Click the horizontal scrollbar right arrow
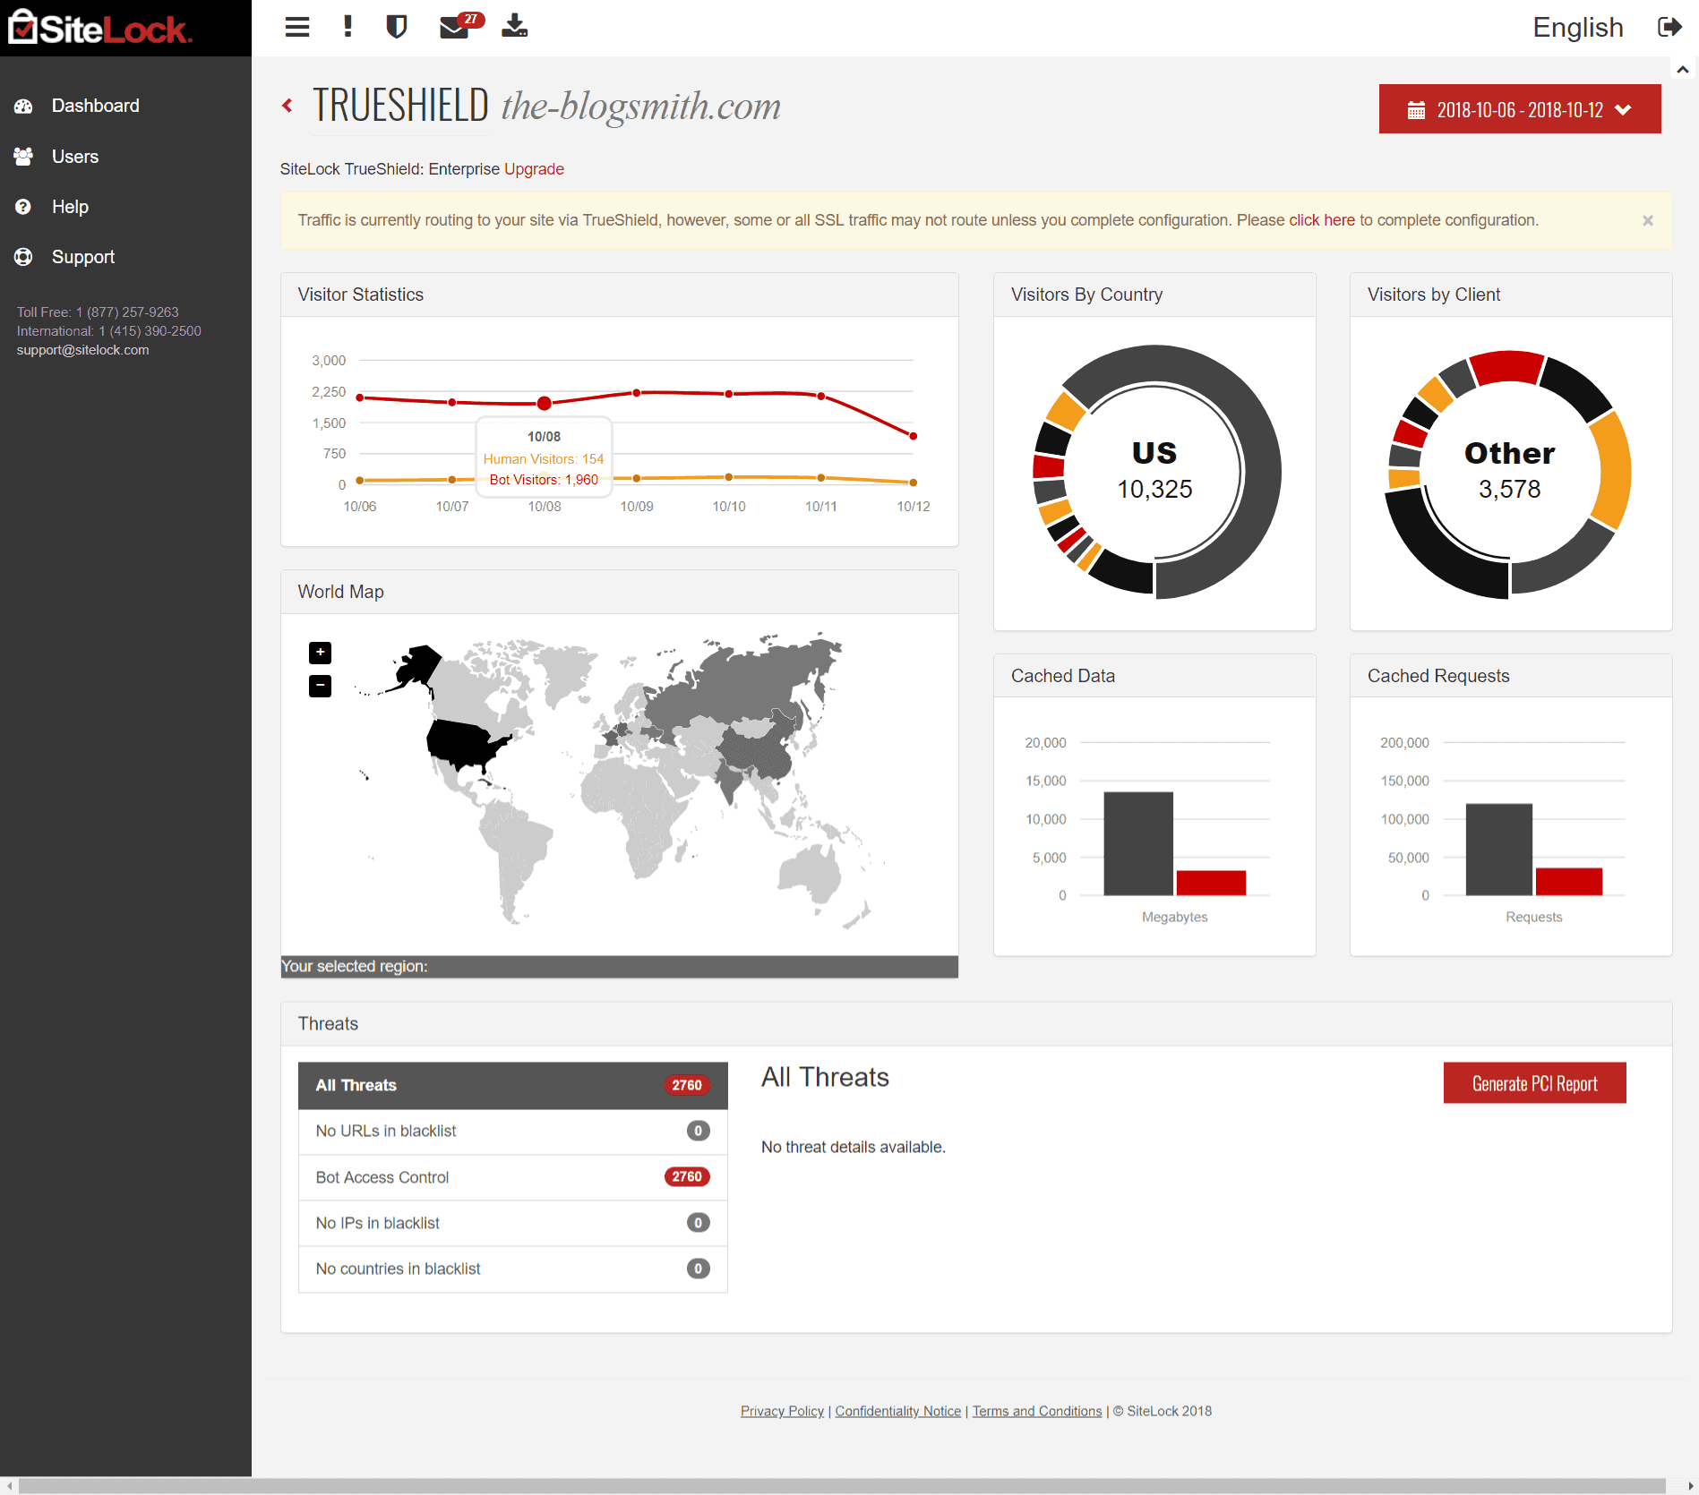This screenshot has height=1495, width=1699. (x=1690, y=1486)
